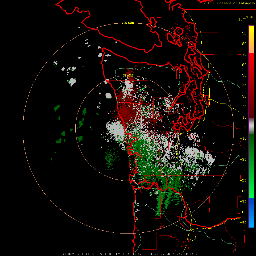
Task: Click the 90 value on the velocity scale
Action: (x=244, y=33)
